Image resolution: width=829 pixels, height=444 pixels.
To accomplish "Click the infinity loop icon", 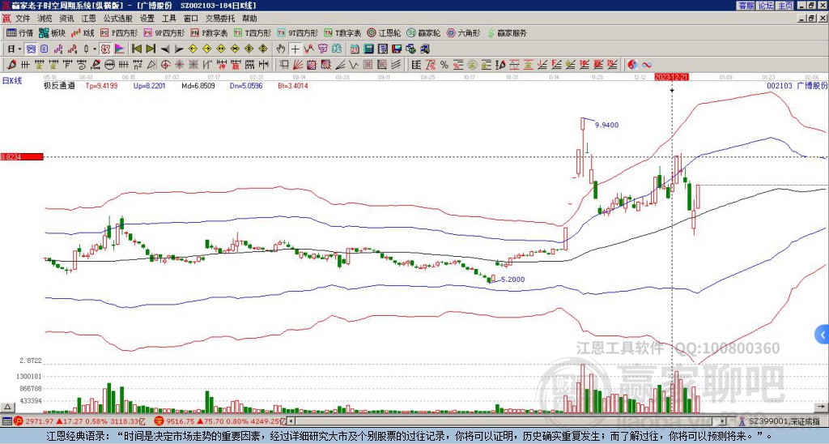I will 647,65.
